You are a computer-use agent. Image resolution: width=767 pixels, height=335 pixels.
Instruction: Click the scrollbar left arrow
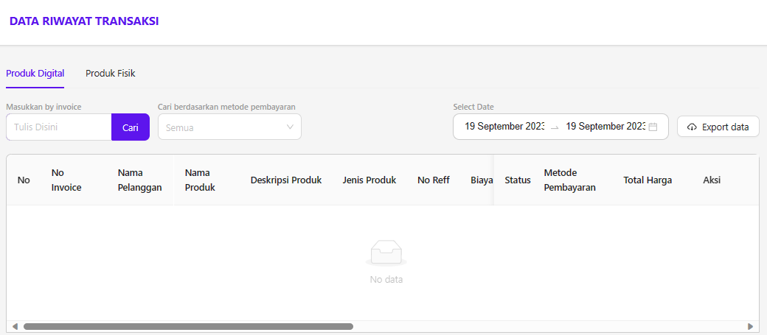(14, 326)
